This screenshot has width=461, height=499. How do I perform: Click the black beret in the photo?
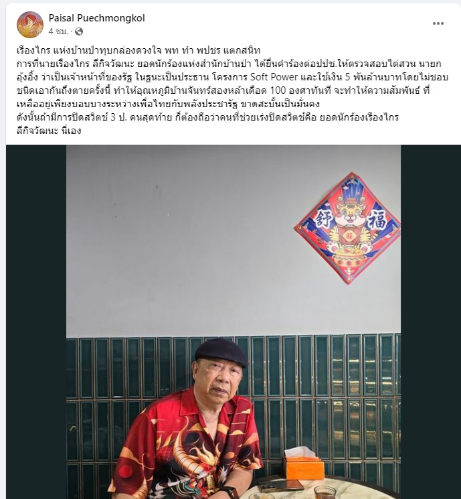click(x=221, y=352)
